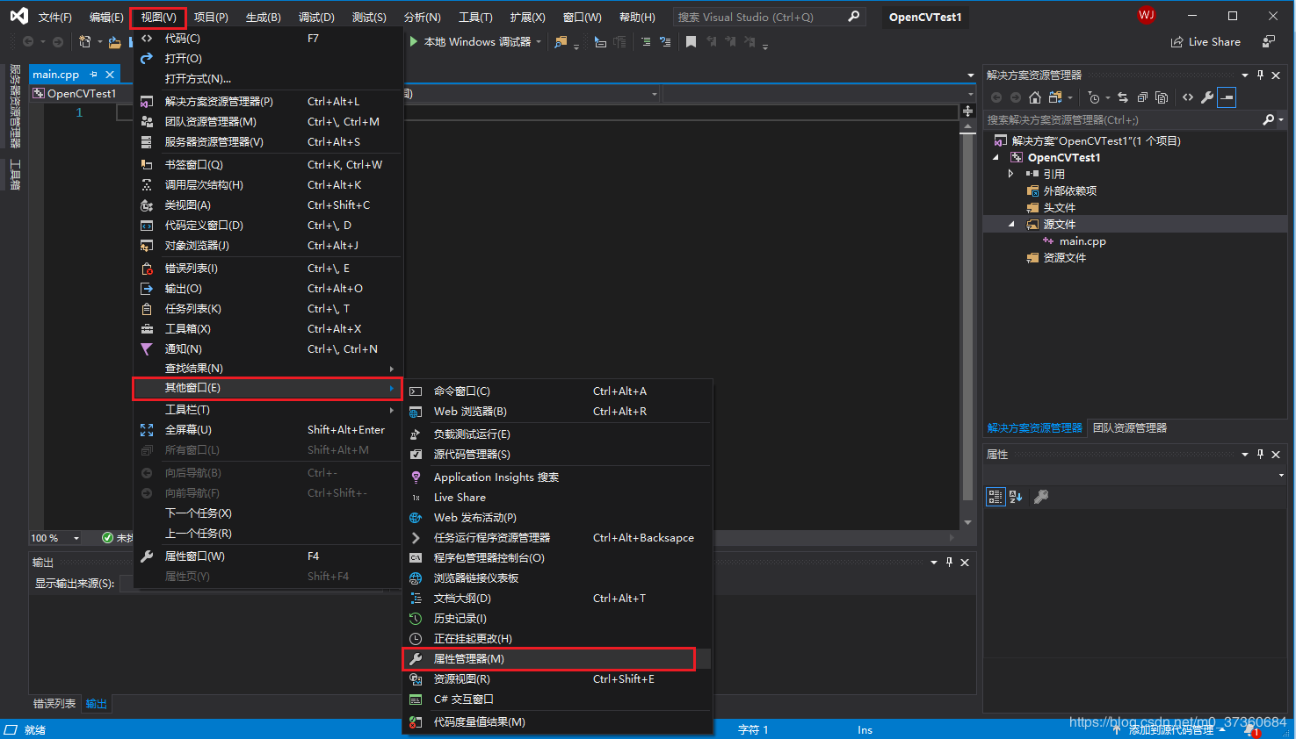The image size is (1296, 739).
Task: Expand the 引用 references tree node
Action: pyautogui.click(x=1010, y=174)
